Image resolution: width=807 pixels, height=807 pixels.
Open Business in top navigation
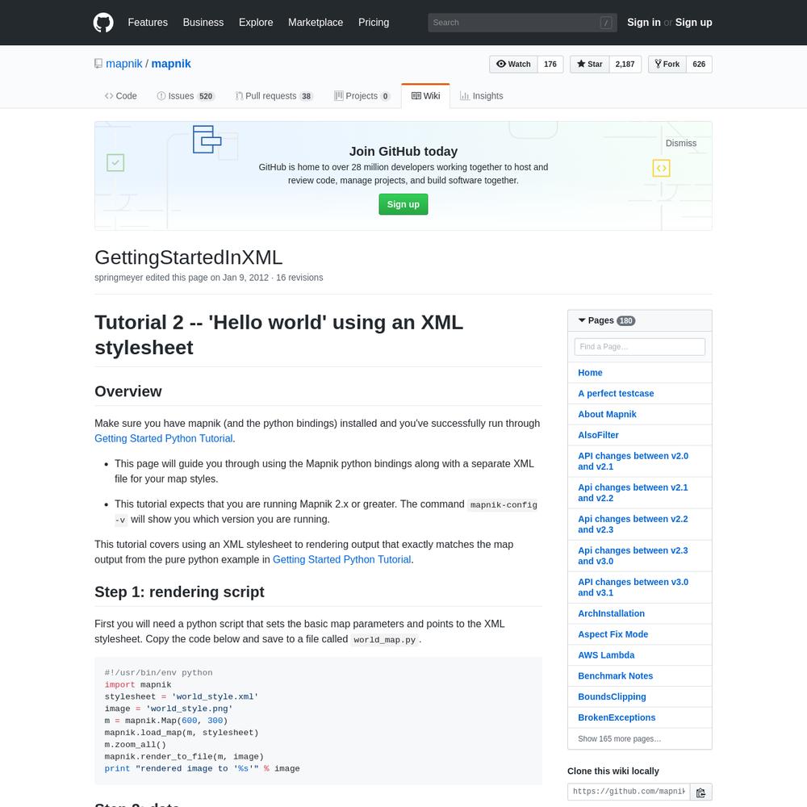pyautogui.click(x=203, y=23)
